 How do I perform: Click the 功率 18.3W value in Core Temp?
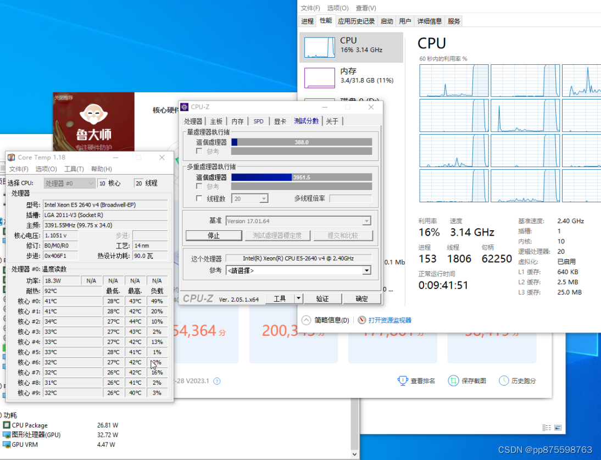[x=62, y=281]
